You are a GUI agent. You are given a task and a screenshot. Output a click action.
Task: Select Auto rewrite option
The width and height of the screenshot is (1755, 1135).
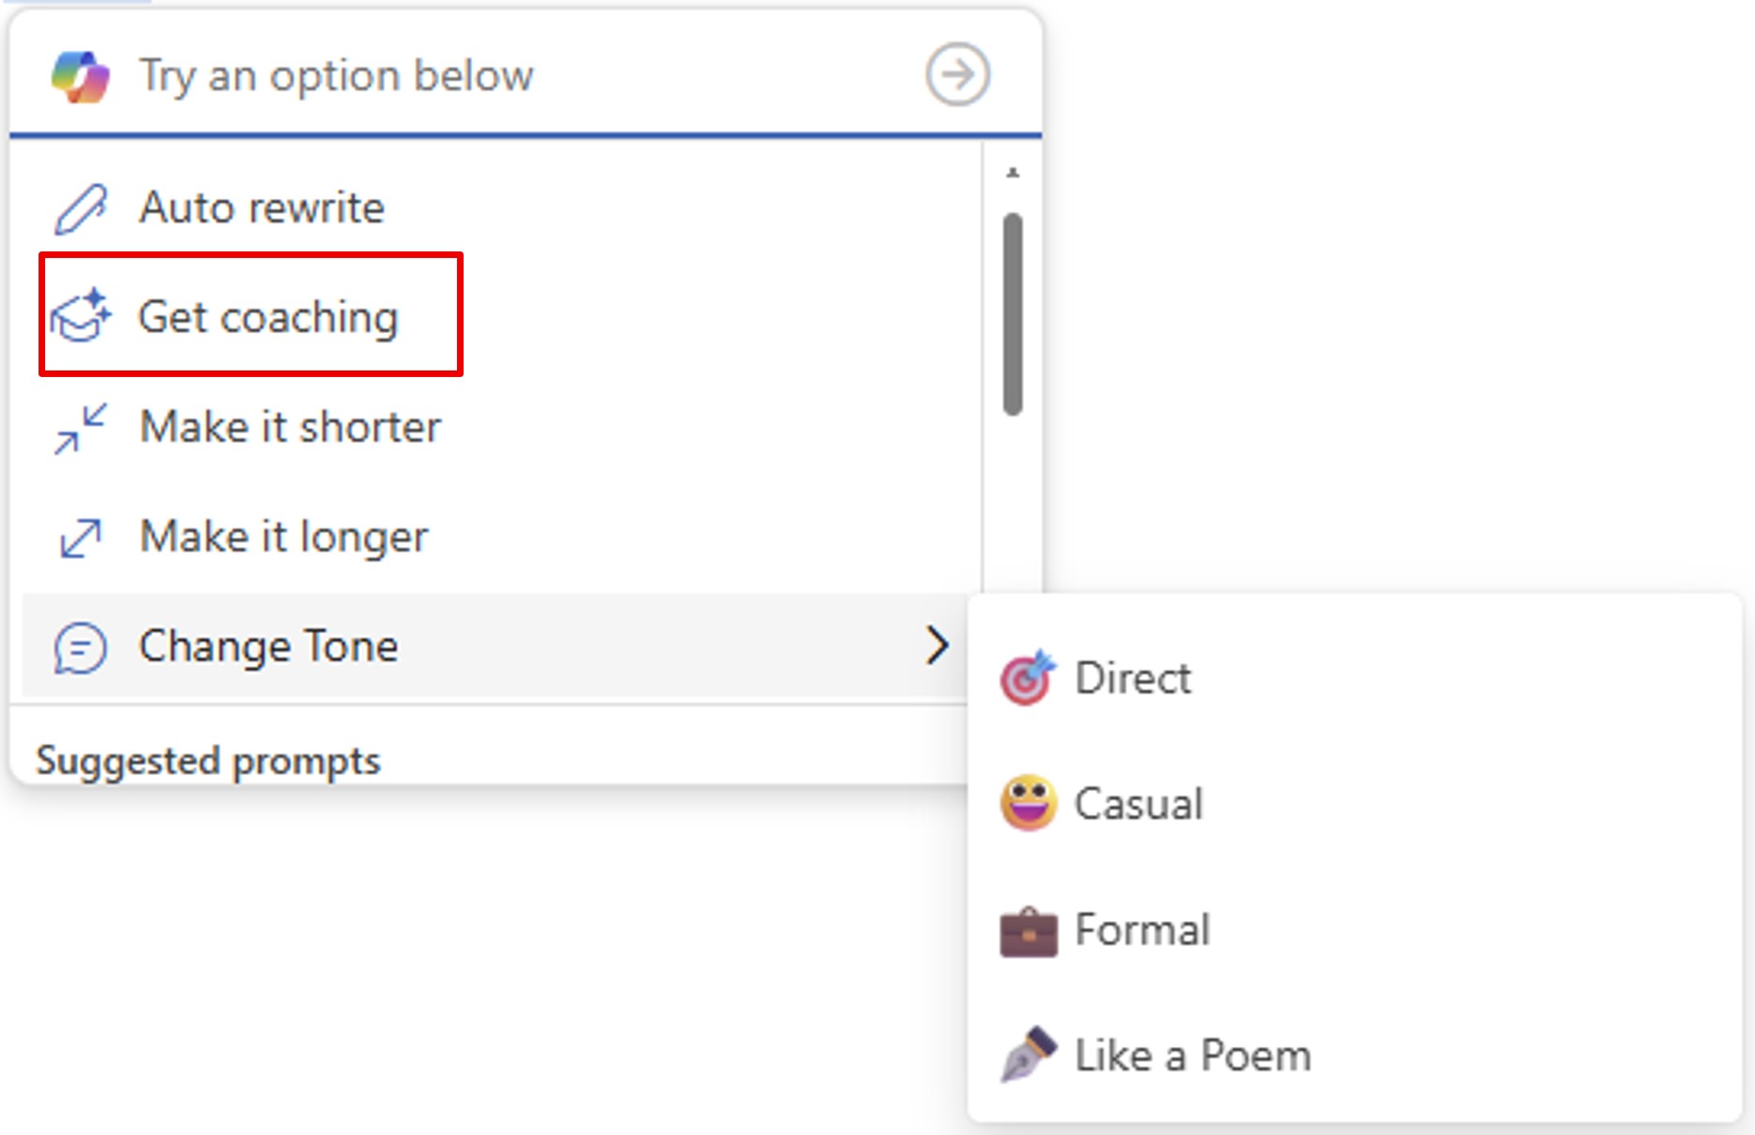pyautogui.click(x=262, y=208)
